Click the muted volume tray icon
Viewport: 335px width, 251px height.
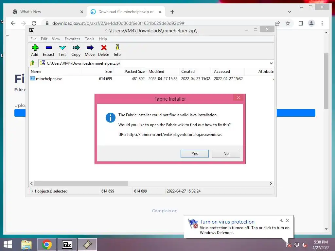(x=304, y=245)
